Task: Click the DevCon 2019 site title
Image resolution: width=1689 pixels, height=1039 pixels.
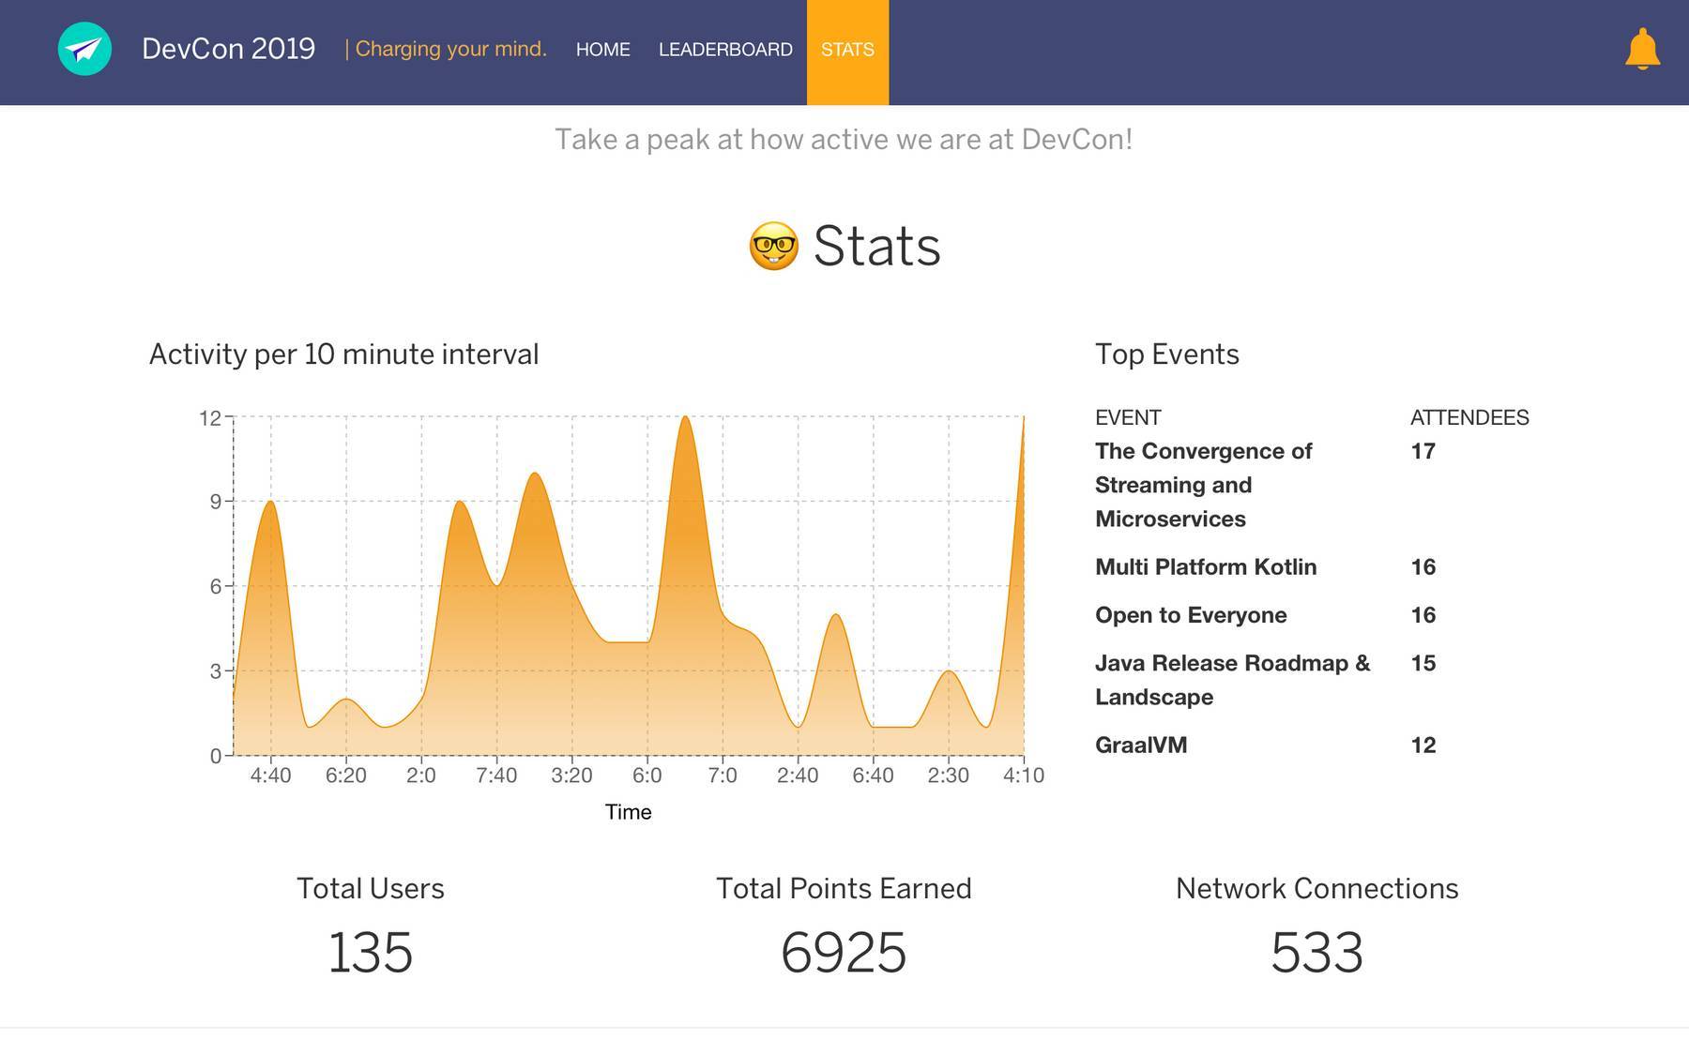Action: (x=228, y=49)
